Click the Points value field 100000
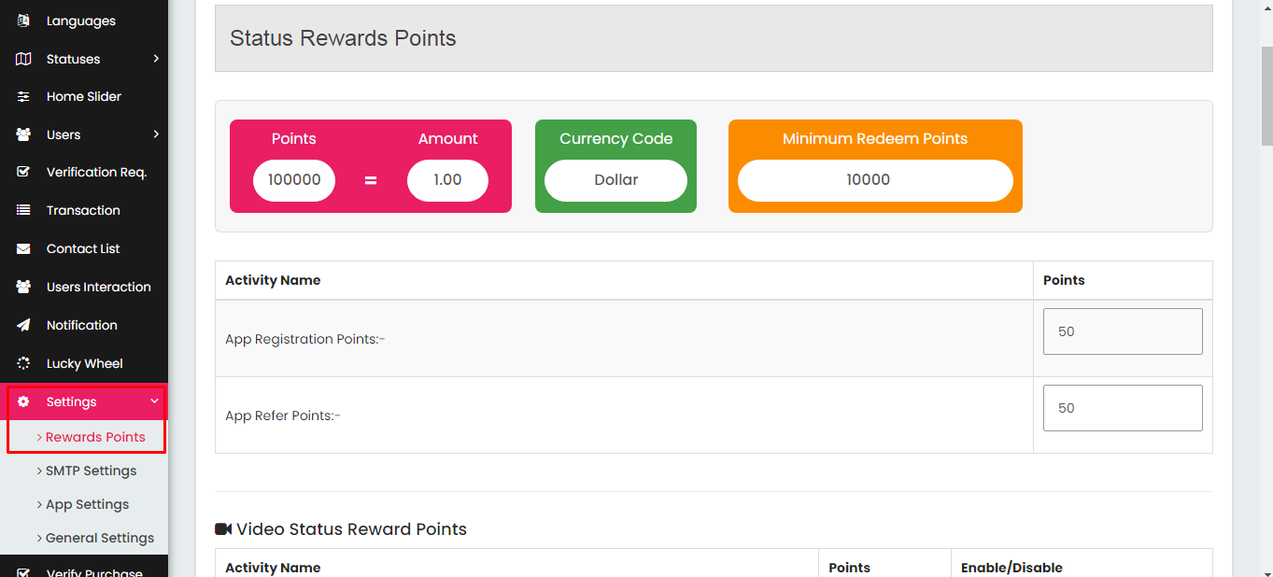 coord(294,180)
